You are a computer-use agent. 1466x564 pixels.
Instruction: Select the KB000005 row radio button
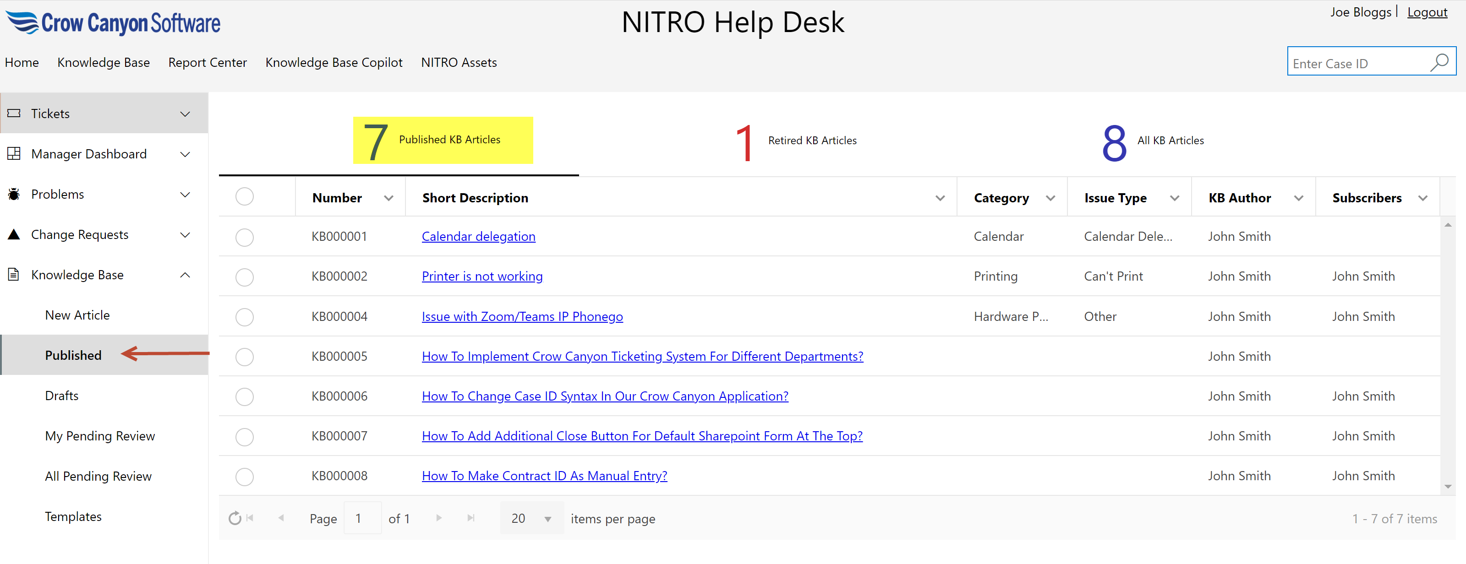(x=244, y=357)
